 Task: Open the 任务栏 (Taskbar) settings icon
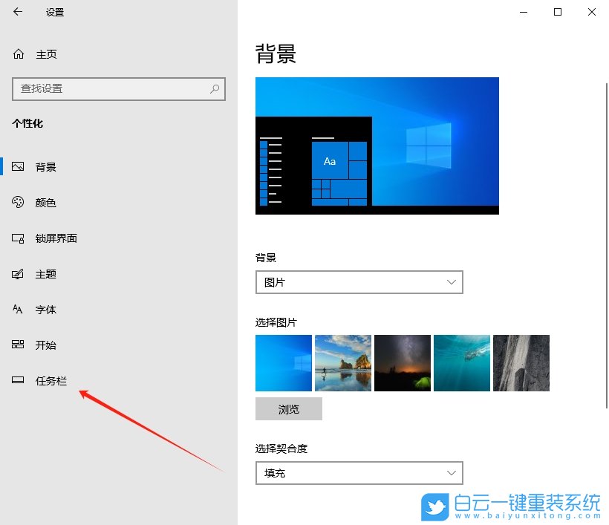tap(18, 380)
